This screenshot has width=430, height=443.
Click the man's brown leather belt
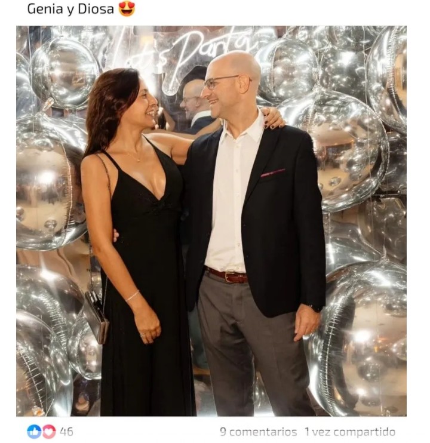227,275
